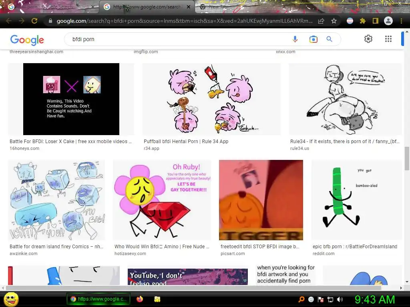Open the Chrome profile avatar

click(388, 21)
